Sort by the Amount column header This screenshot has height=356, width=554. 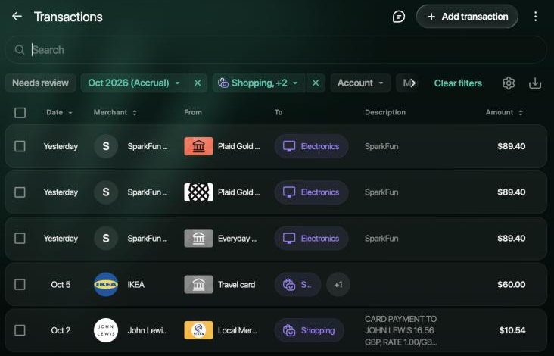coord(504,112)
